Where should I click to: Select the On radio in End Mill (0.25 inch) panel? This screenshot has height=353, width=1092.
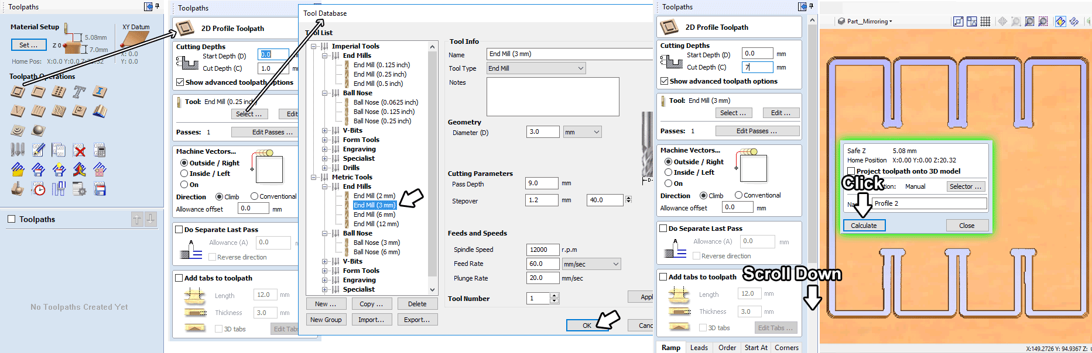pyautogui.click(x=184, y=185)
